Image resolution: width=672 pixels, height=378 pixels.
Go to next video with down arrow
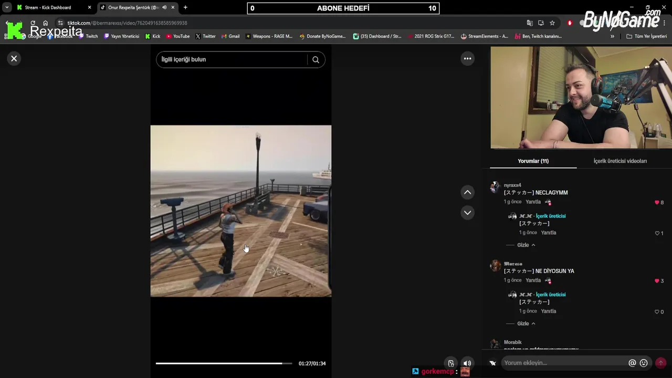coord(467,212)
